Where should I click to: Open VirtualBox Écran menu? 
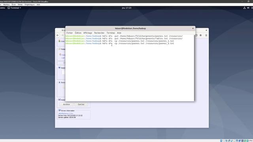click(x=14, y=4)
